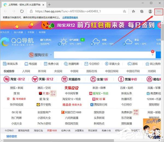Refresh the current page
Viewport: 164px width, 142px height.
[x=22, y=11]
